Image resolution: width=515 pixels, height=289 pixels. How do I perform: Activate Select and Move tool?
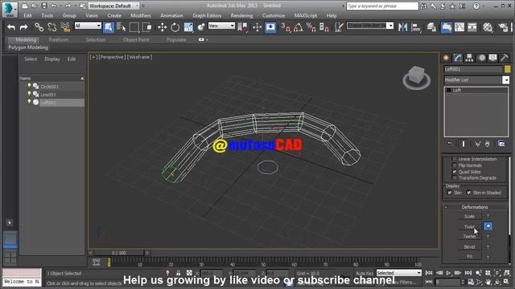(x=163, y=27)
